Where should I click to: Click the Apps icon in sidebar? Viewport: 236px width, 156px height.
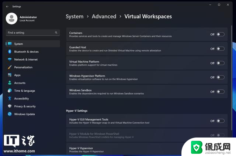pos(10,75)
